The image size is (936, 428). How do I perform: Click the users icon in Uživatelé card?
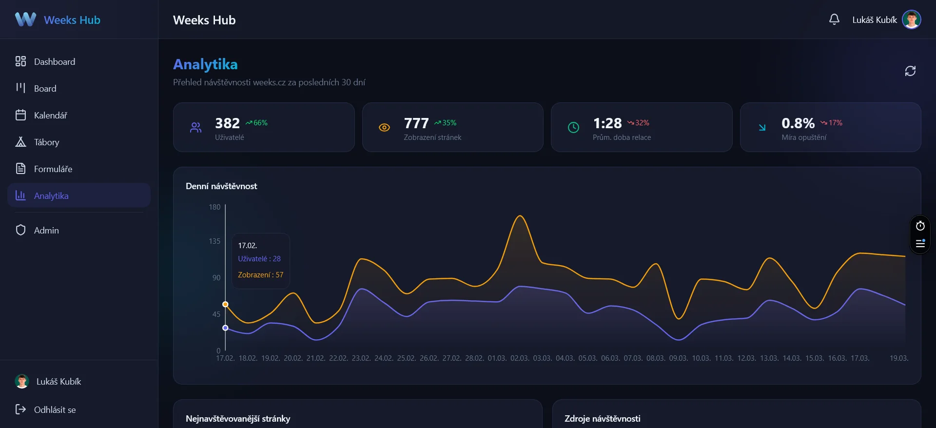[195, 128]
